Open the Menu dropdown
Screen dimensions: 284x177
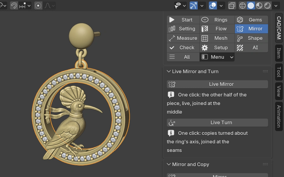point(217,57)
